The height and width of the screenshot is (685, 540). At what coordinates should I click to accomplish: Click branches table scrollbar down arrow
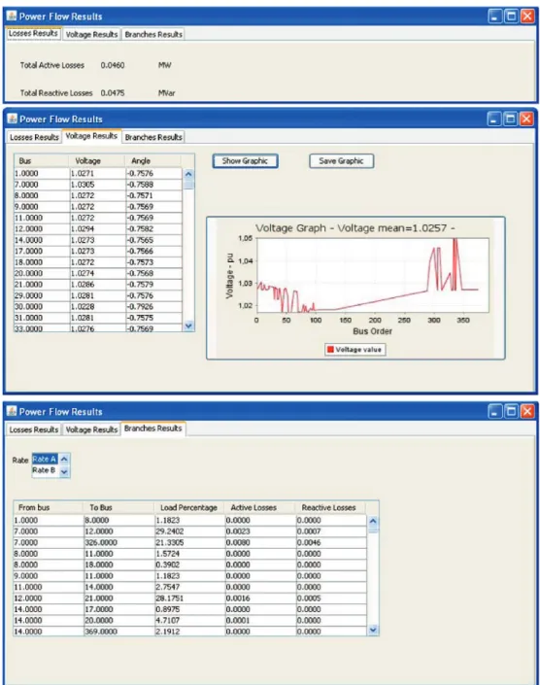pyautogui.click(x=373, y=630)
